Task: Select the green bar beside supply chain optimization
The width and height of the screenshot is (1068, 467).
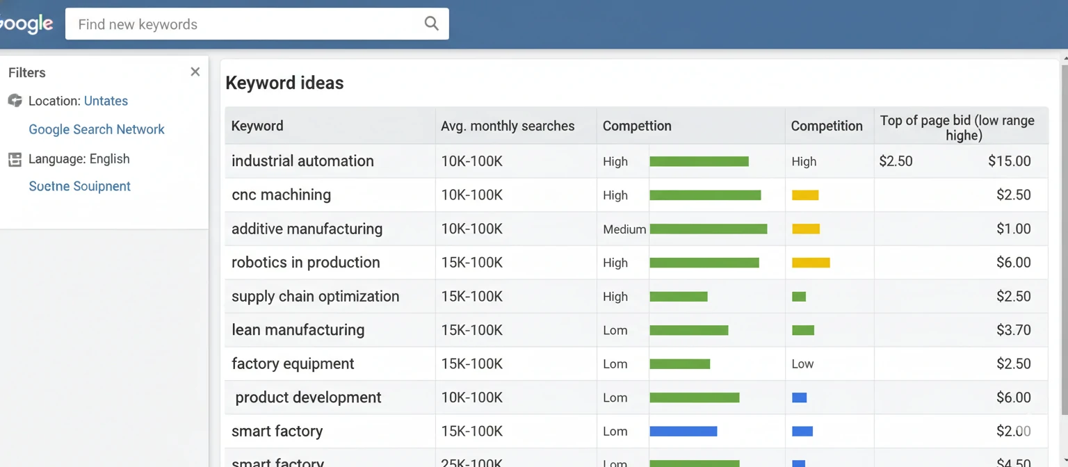Action: click(x=679, y=296)
